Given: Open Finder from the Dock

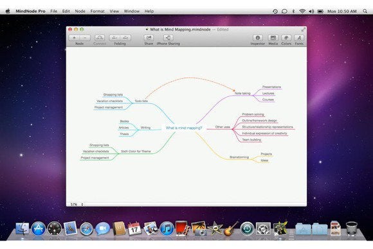Looking at the screenshot, I should point(23,228).
